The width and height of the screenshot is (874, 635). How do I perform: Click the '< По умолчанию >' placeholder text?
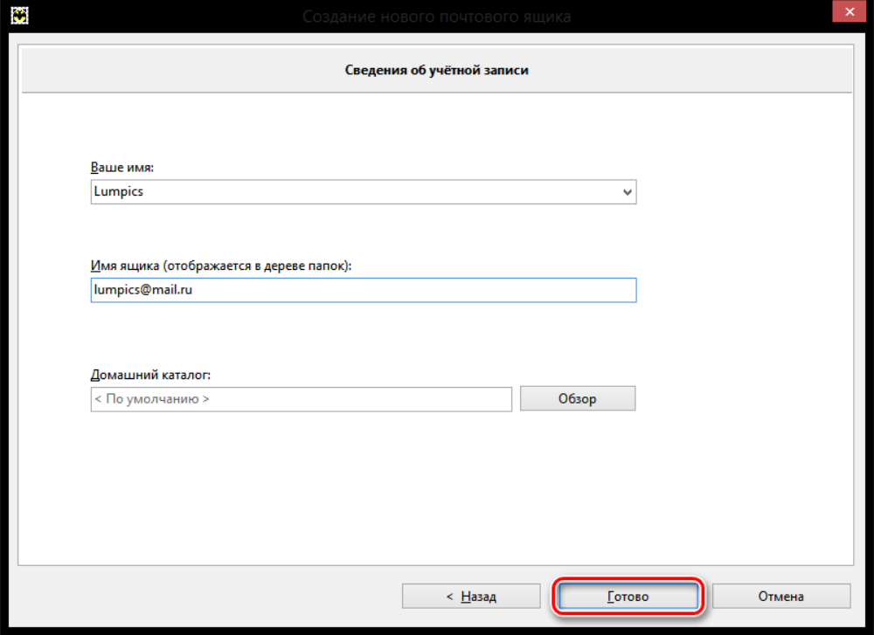coord(151,399)
